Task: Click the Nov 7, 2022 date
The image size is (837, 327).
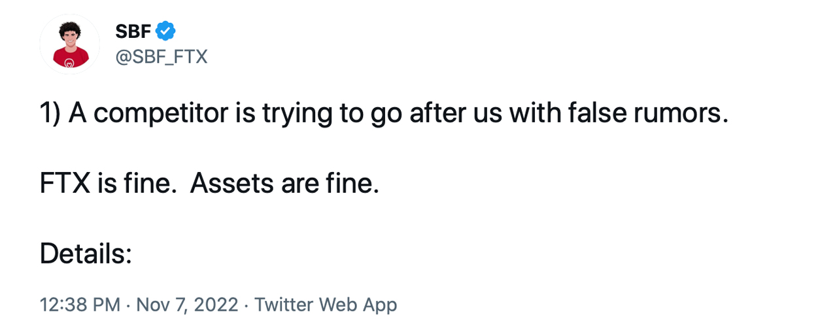Action: [x=186, y=305]
